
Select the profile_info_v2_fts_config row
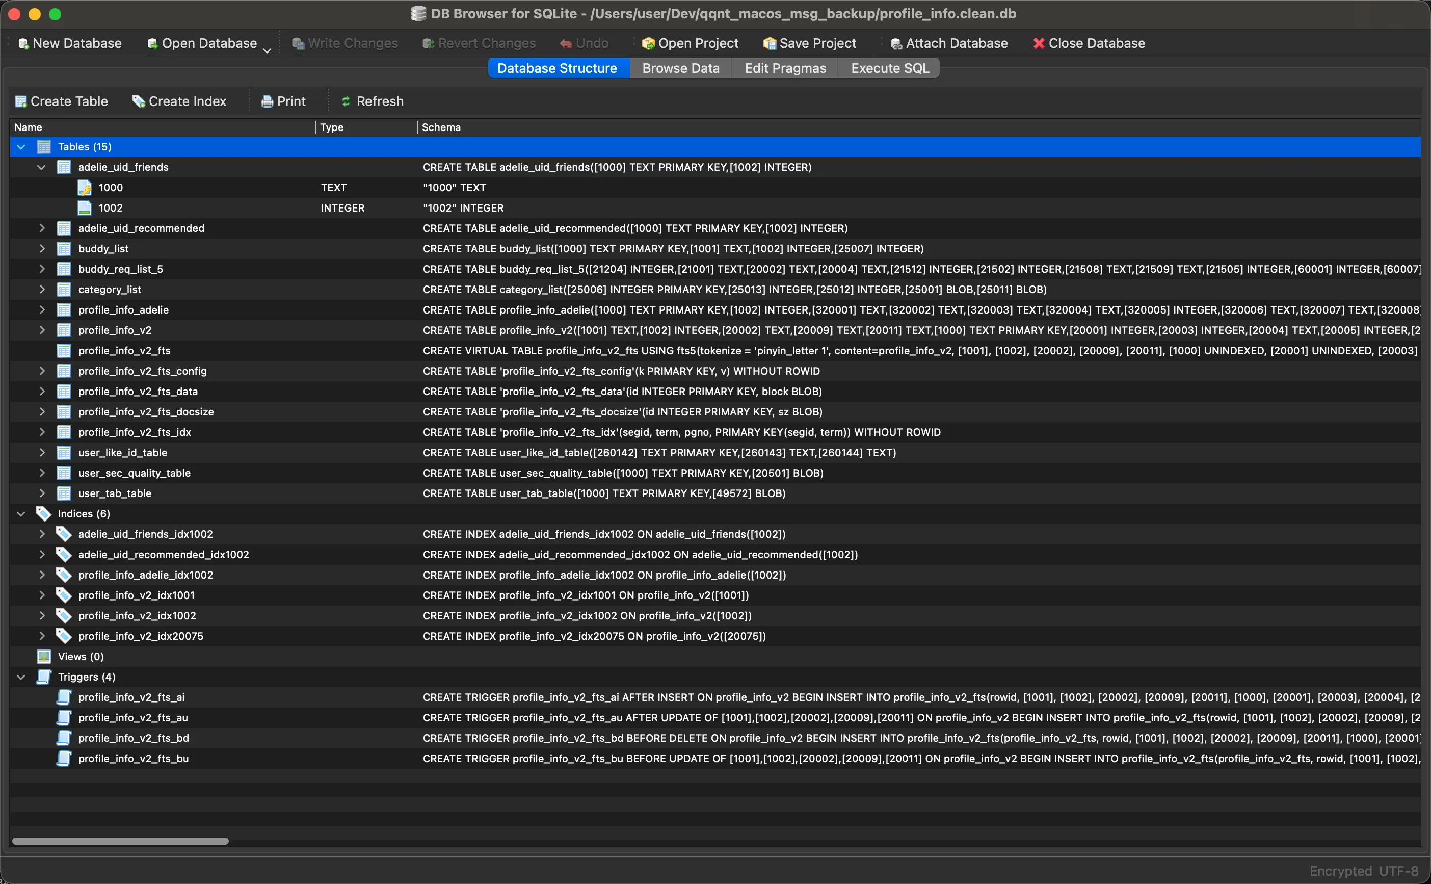[715, 371]
